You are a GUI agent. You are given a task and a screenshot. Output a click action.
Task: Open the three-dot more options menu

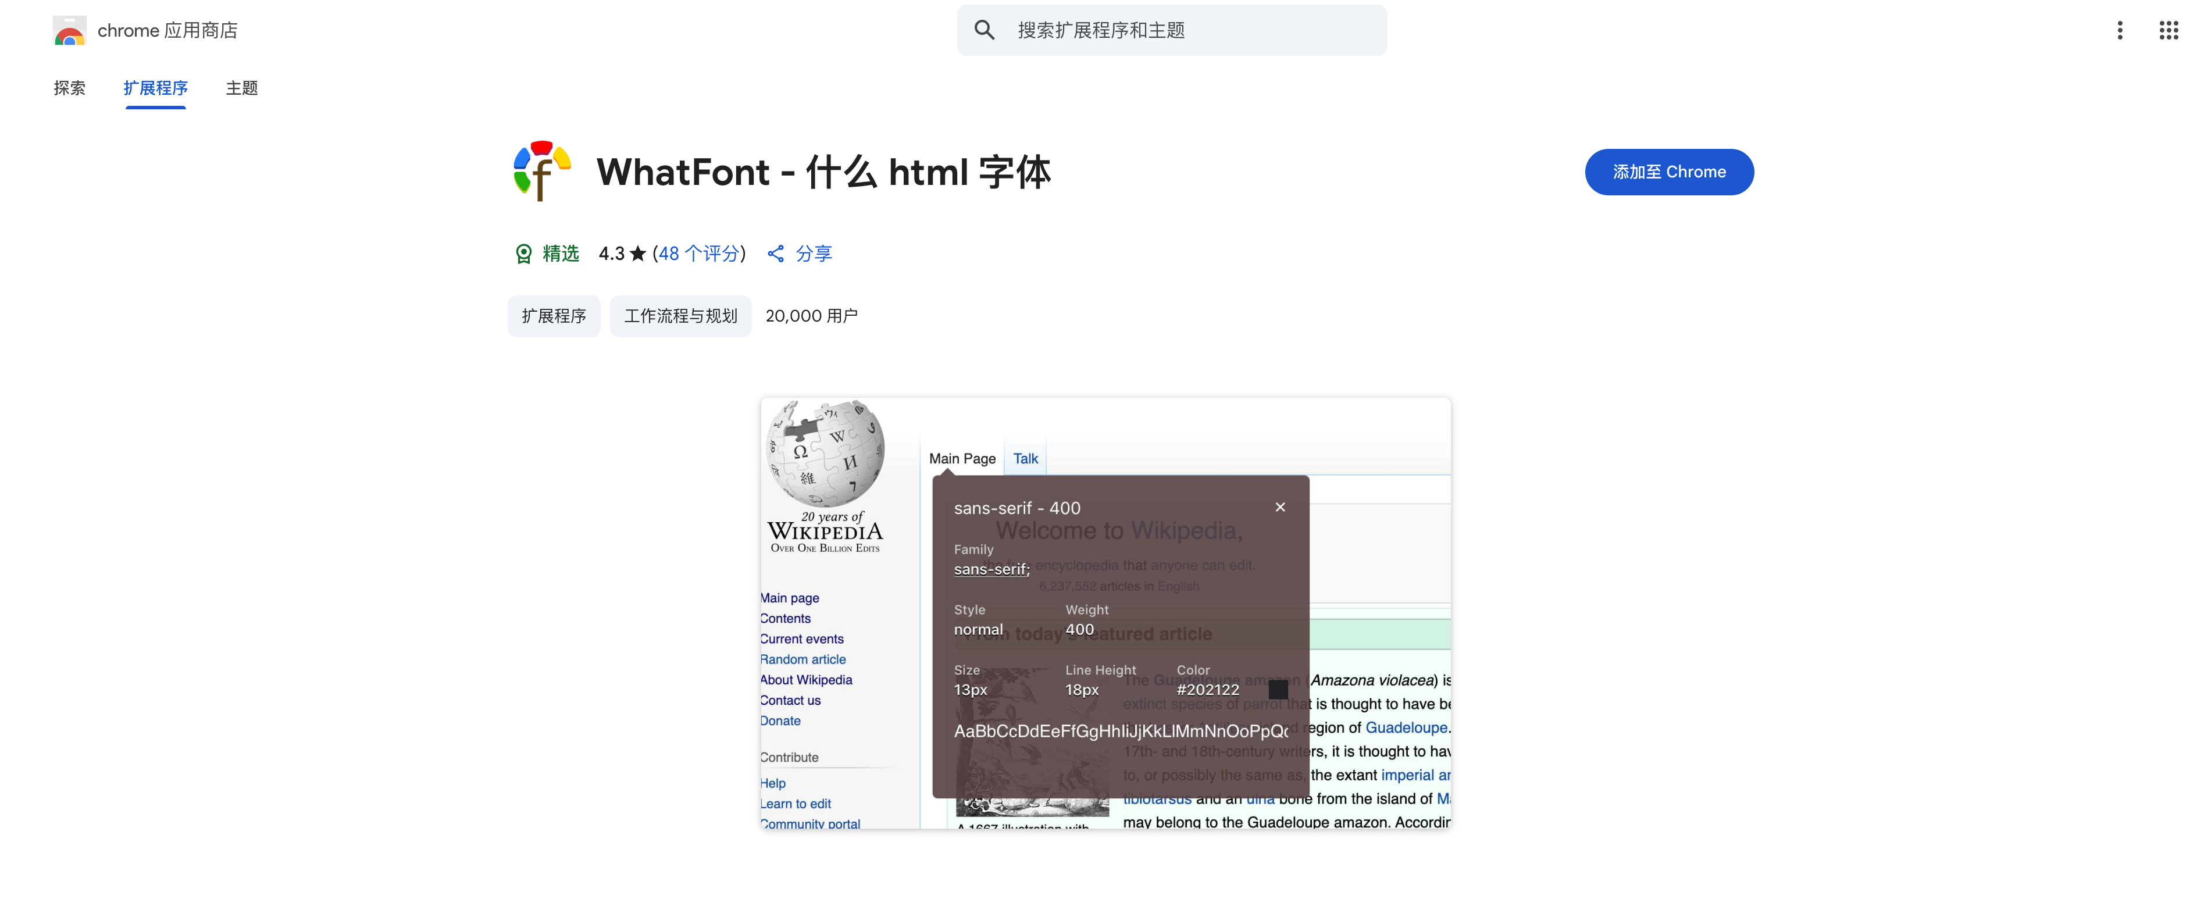click(2120, 31)
